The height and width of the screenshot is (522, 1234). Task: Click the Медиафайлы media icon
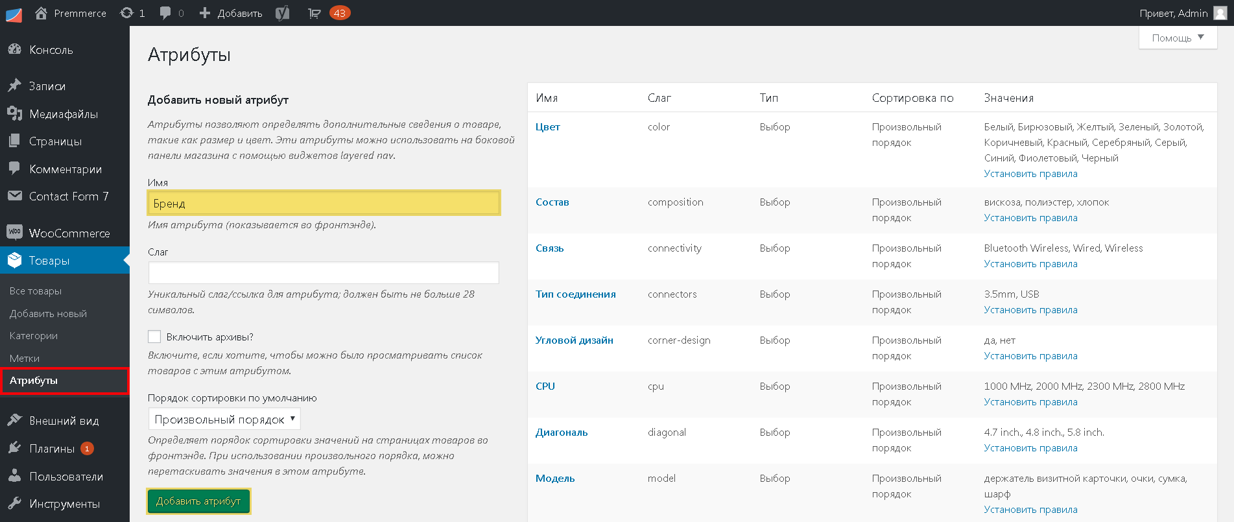click(x=14, y=113)
